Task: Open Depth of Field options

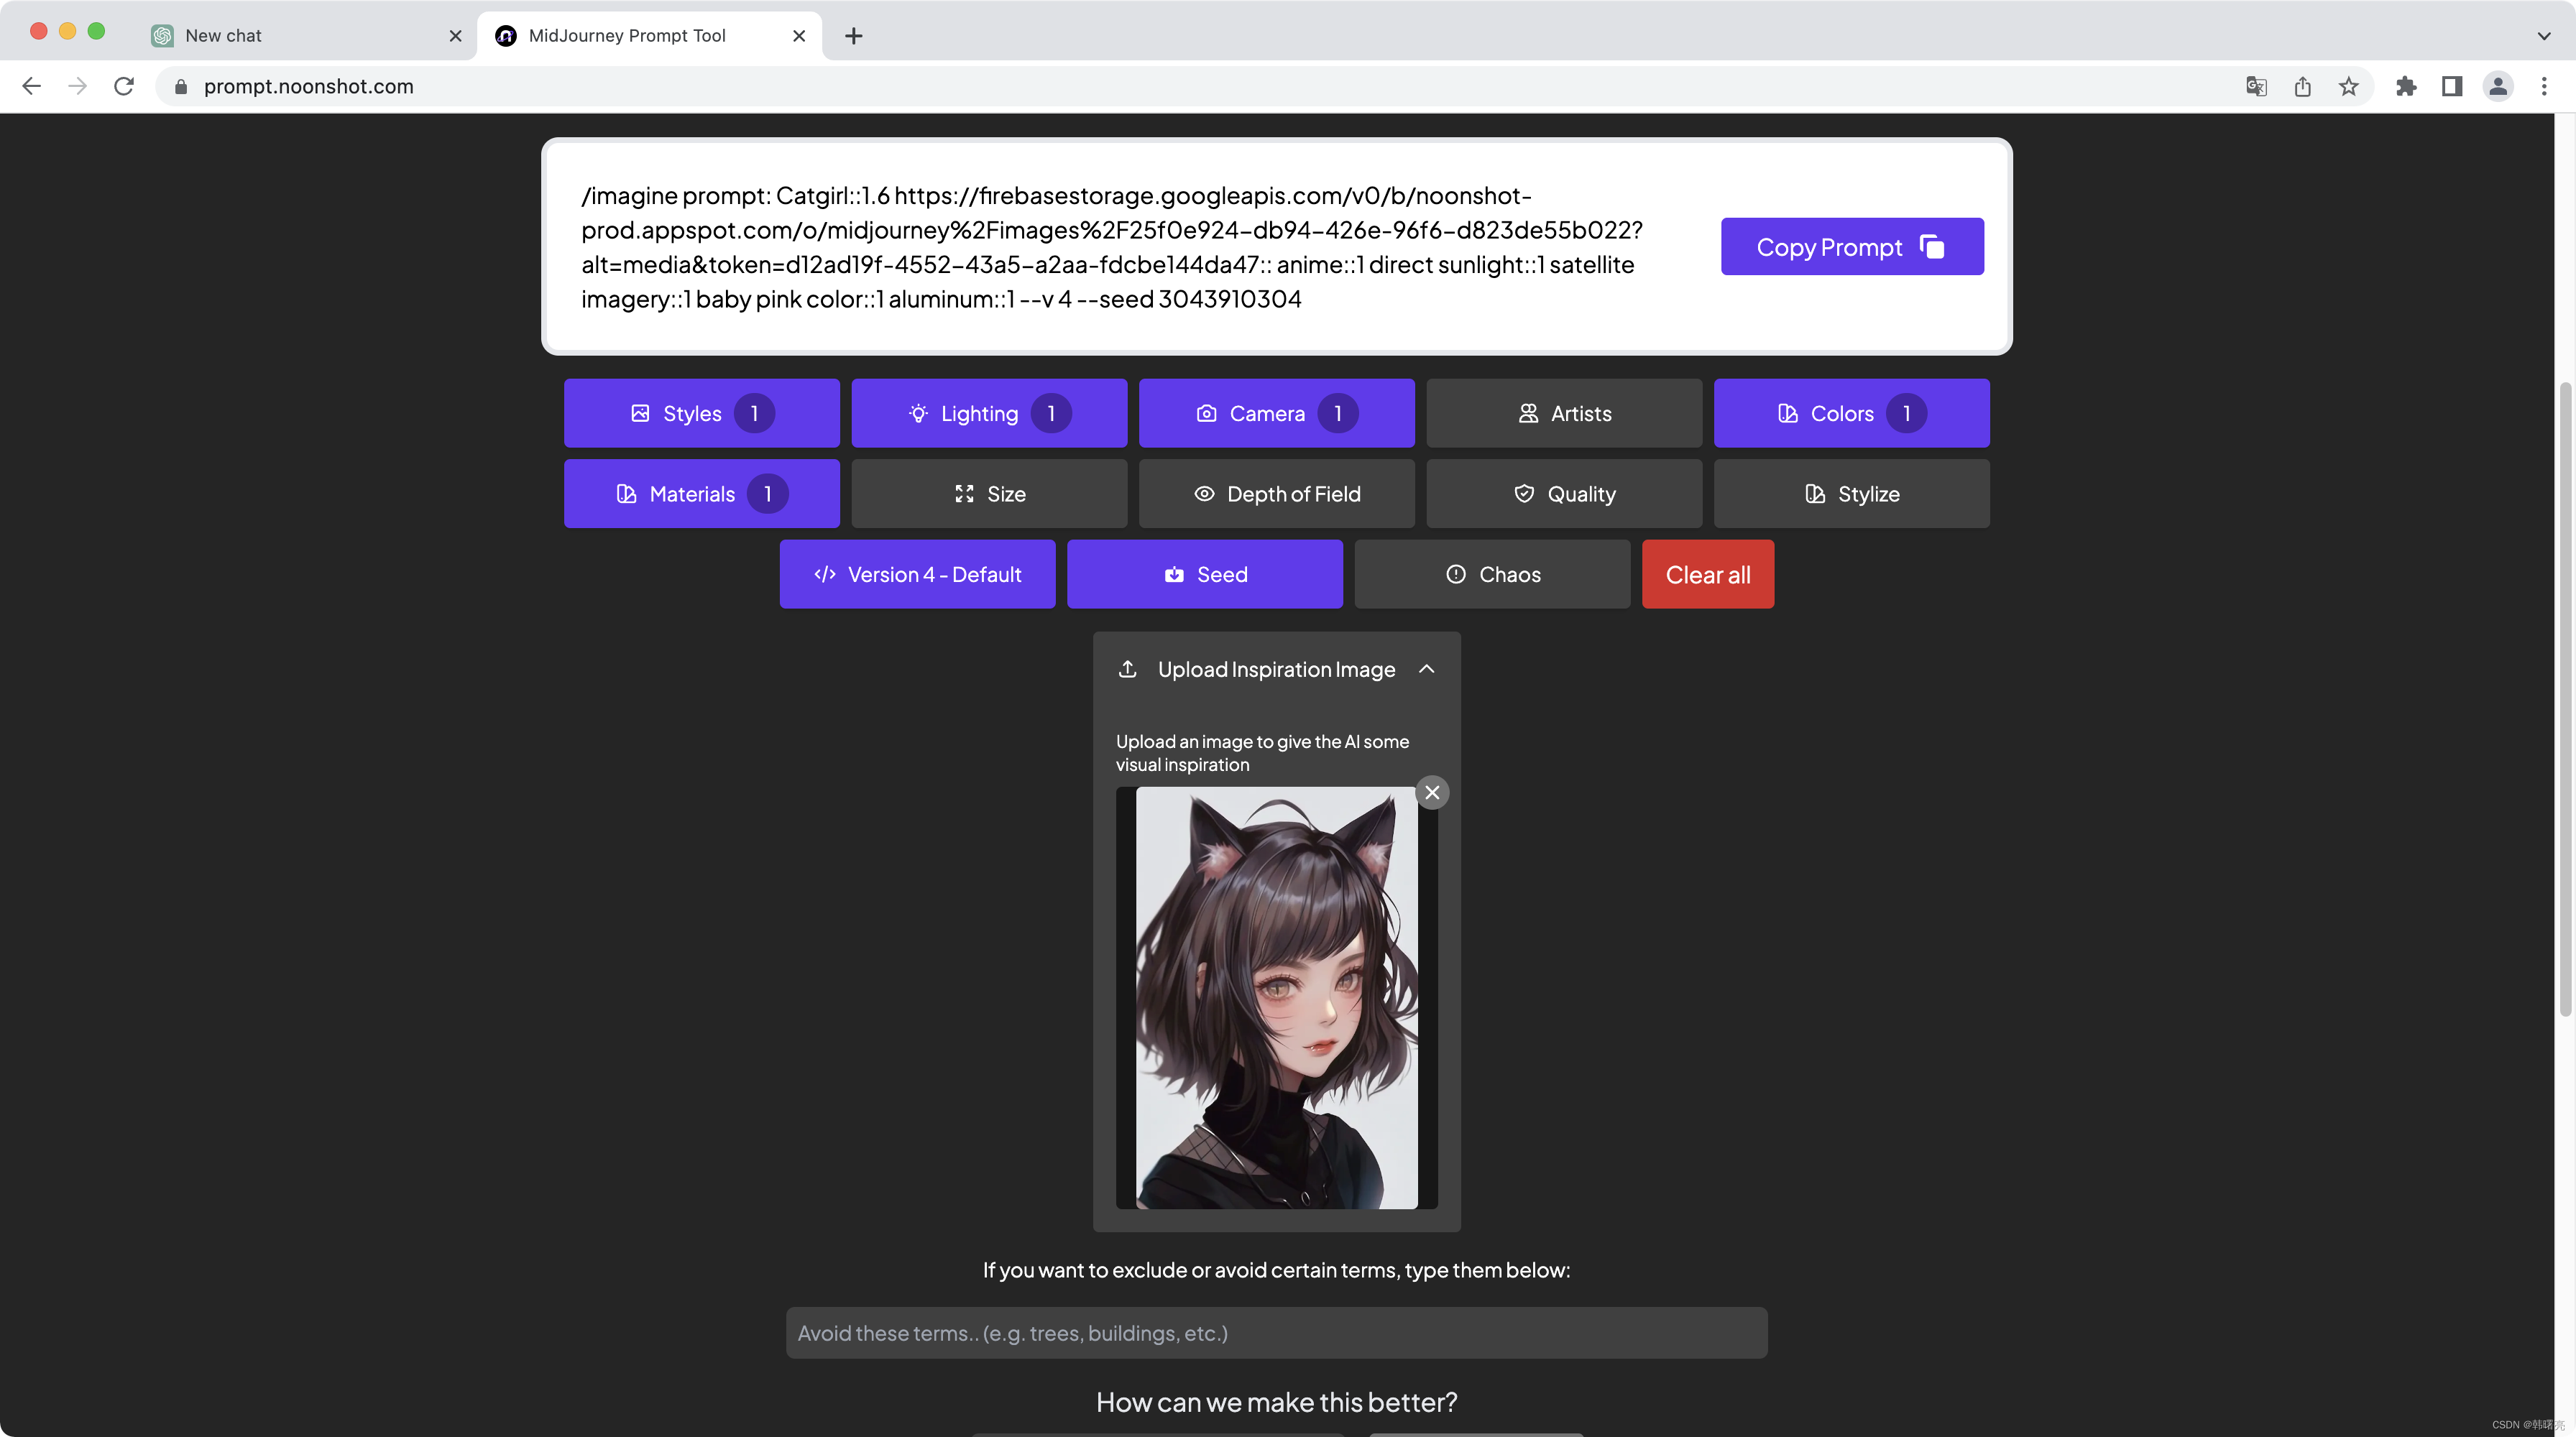Action: (1276, 494)
